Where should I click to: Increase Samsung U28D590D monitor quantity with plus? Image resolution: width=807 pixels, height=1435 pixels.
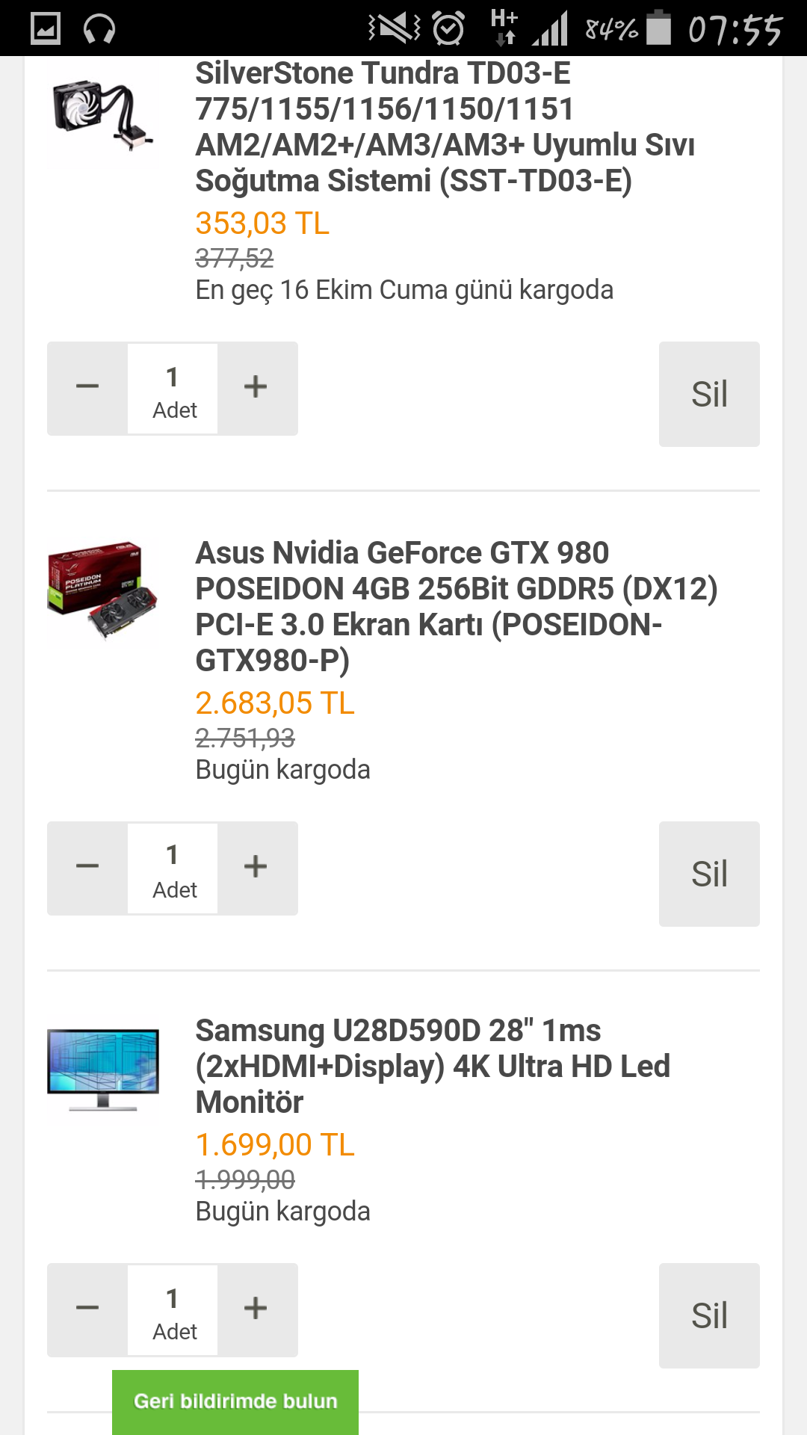point(256,1309)
